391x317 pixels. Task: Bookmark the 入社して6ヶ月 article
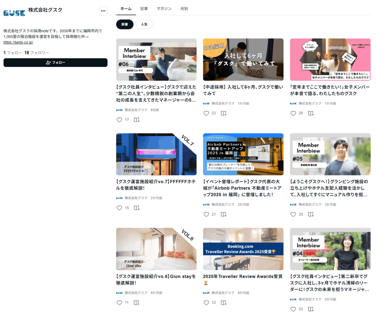click(224, 113)
